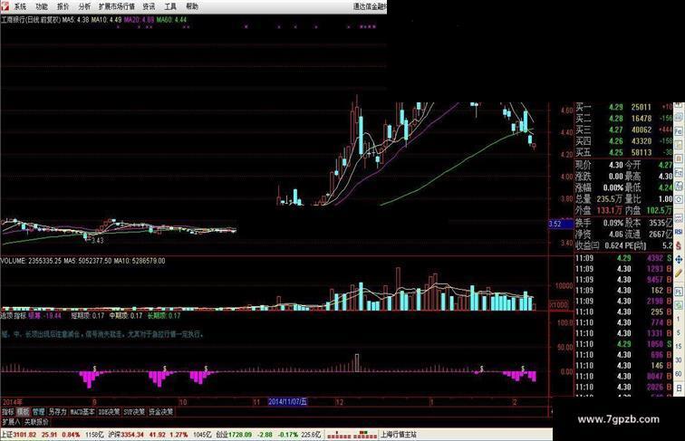
Task: Select the SUP决策 template
Action: tap(134, 412)
